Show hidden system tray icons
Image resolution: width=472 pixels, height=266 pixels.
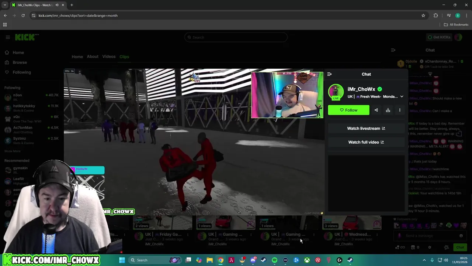tap(424, 260)
